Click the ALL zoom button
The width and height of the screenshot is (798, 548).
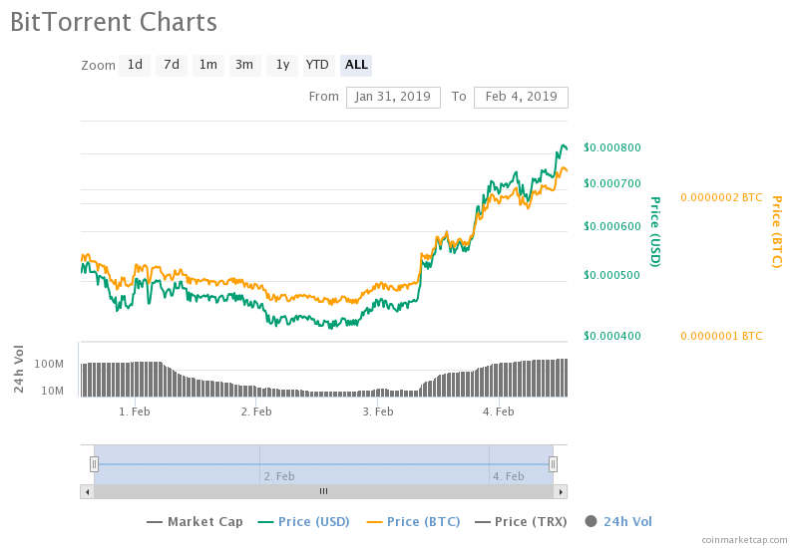[356, 66]
